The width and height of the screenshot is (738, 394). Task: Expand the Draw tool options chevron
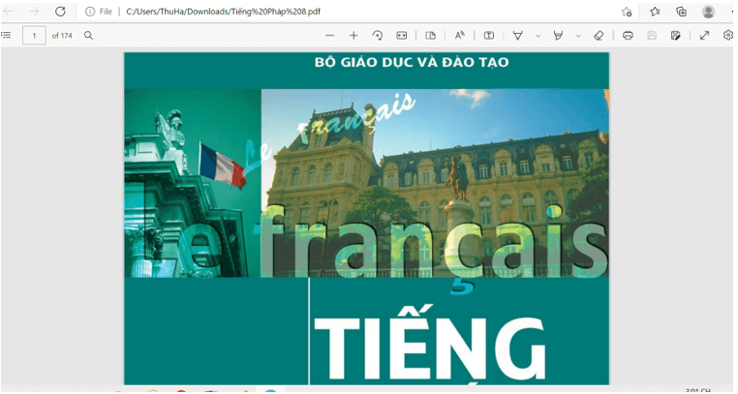[538, 36]
